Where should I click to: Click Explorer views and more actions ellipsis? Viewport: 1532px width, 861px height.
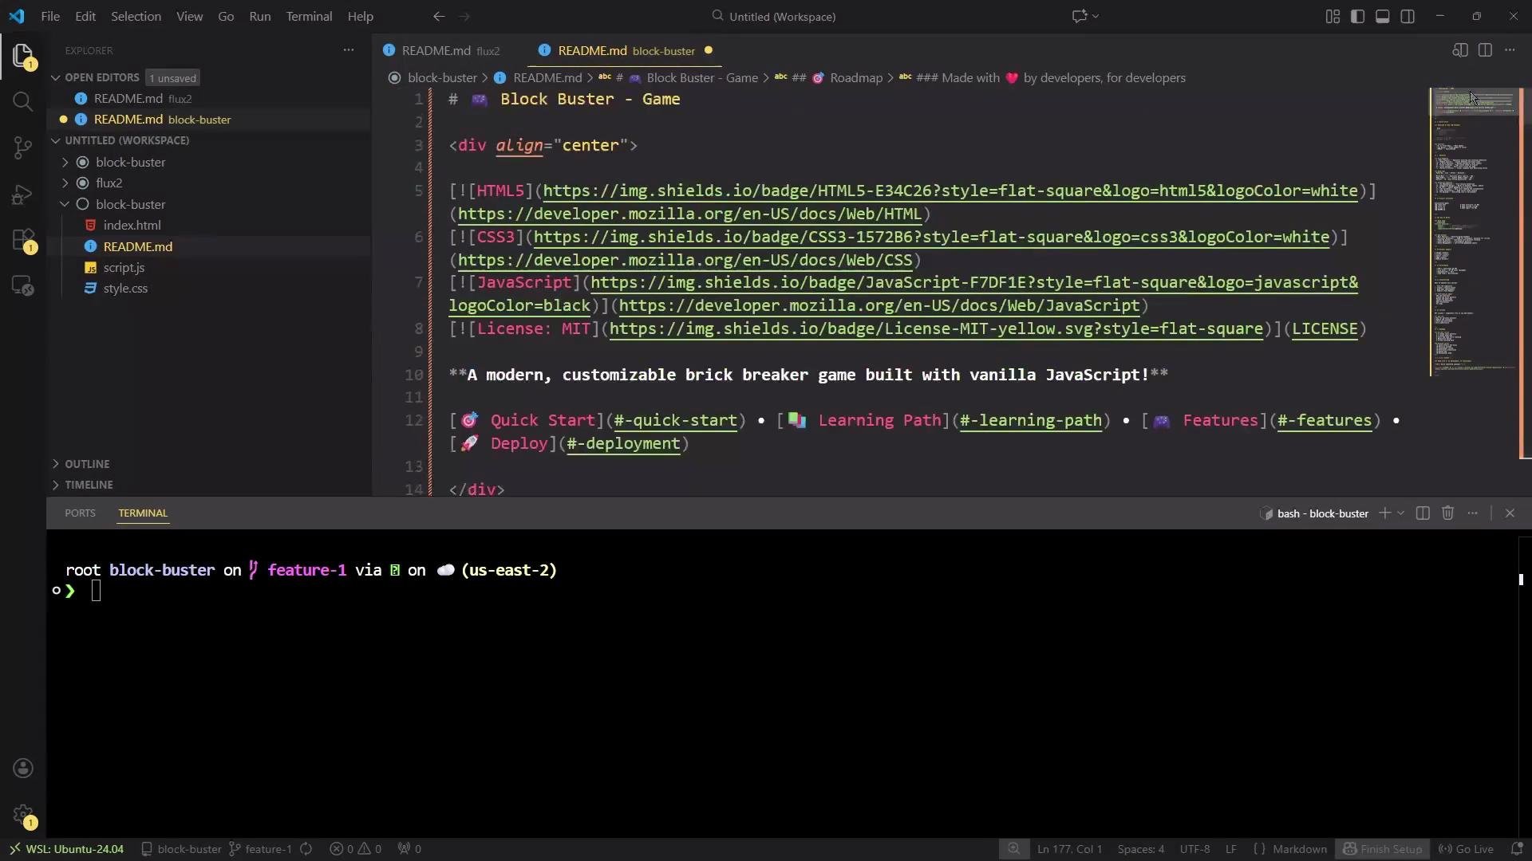click(x=349, y=50)
